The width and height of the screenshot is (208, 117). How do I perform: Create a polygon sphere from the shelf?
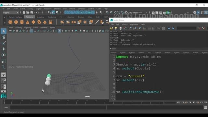click(x=10, y=22)
